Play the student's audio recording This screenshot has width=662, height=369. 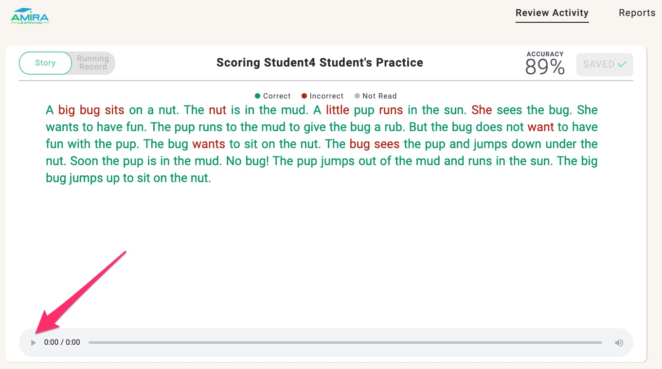[x=33, y=343]
